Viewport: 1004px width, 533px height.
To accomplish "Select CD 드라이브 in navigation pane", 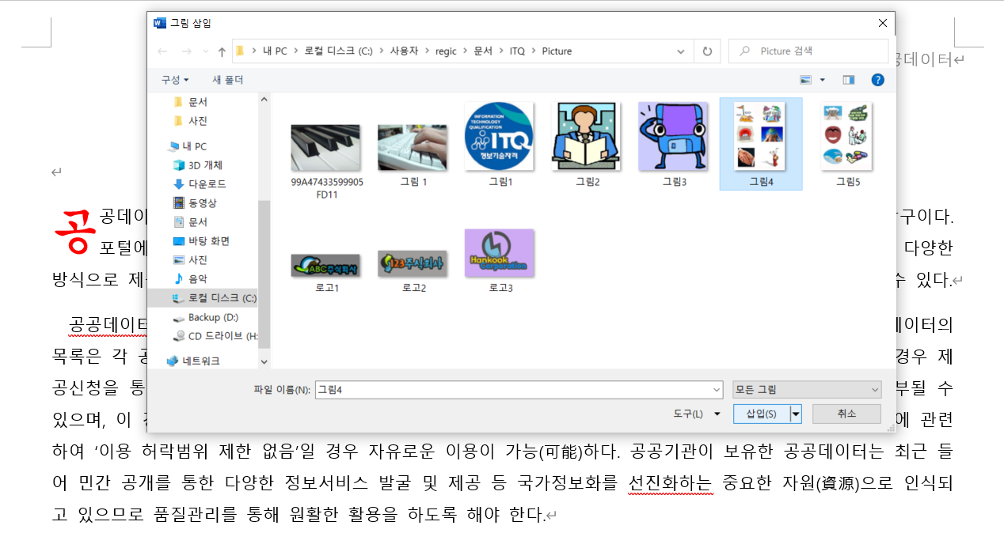I will pos(215,336).
